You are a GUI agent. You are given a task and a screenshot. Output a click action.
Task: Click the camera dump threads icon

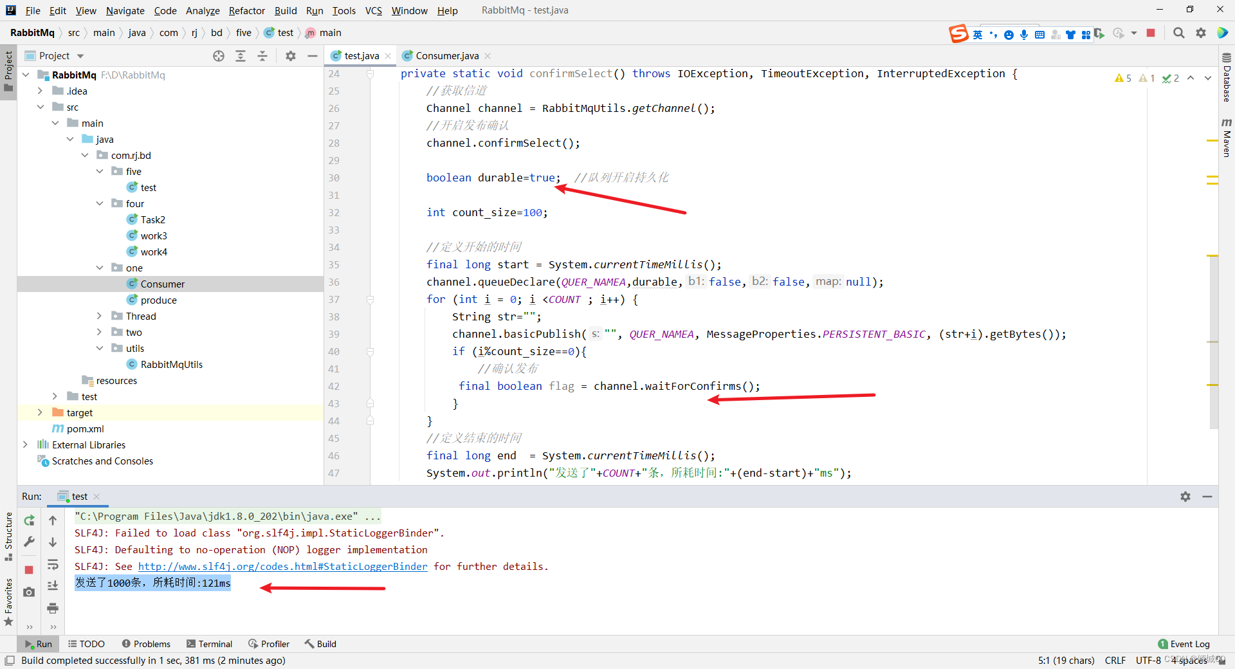[29, 592]
